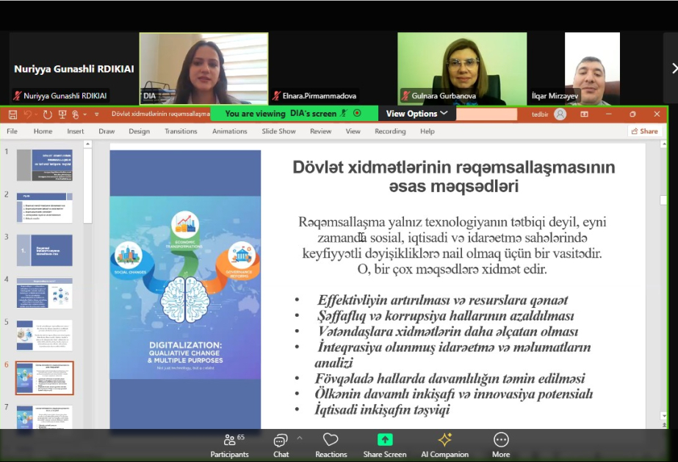Viewport: 678px width, 462px height.
Task: Open the View Options dropdown
Action: pyautogui.click(x=416, y=114)
